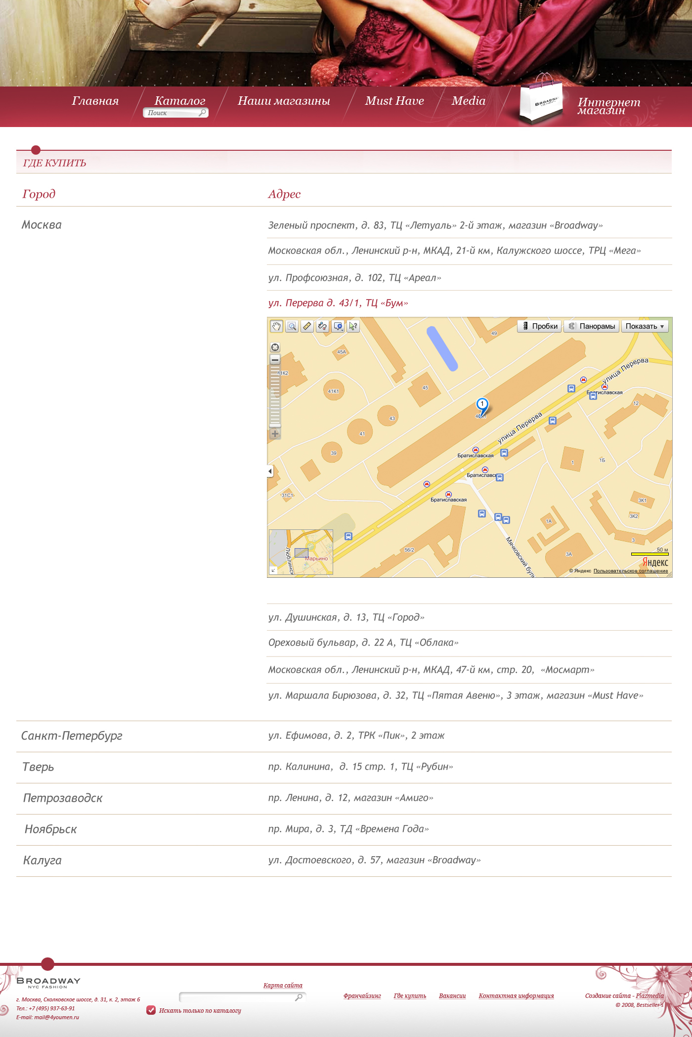692x1037 pixels.
Task: Select the ruler distance measuring tool
Action: (x=307, y=326)
